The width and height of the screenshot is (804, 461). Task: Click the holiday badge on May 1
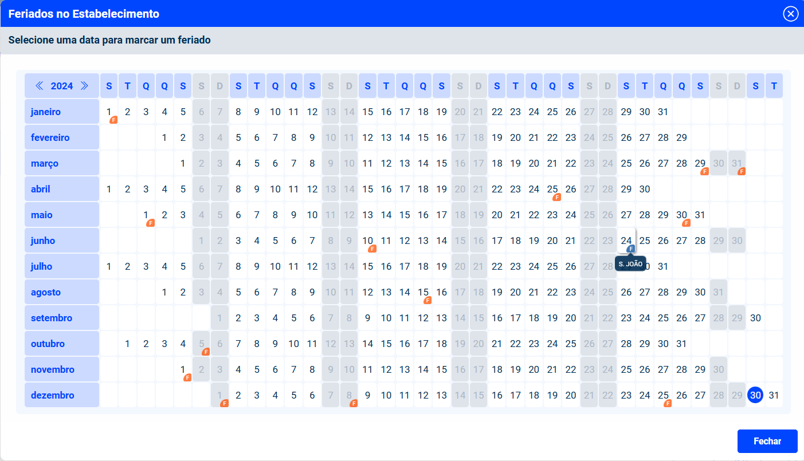(x=151, y=223)
